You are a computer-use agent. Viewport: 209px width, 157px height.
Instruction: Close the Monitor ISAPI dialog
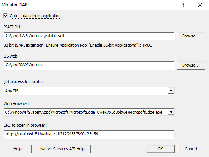pos(200,5)
